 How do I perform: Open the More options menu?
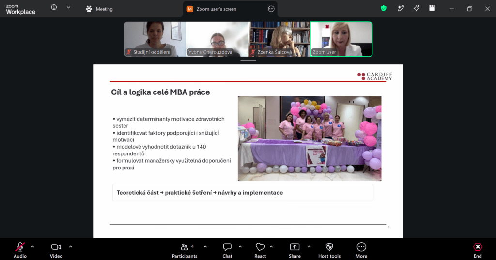tap(361, 250)
